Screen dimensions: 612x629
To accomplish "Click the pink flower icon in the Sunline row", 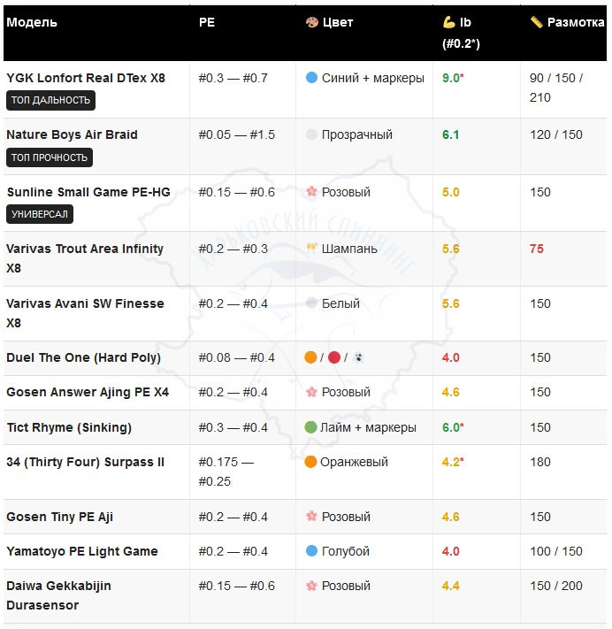I will pyautogui.click(x=311, y=192).
